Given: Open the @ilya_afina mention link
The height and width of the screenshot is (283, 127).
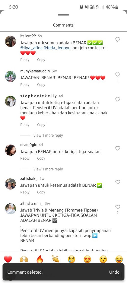Looking at the screenshot, I should click(31, 48).
